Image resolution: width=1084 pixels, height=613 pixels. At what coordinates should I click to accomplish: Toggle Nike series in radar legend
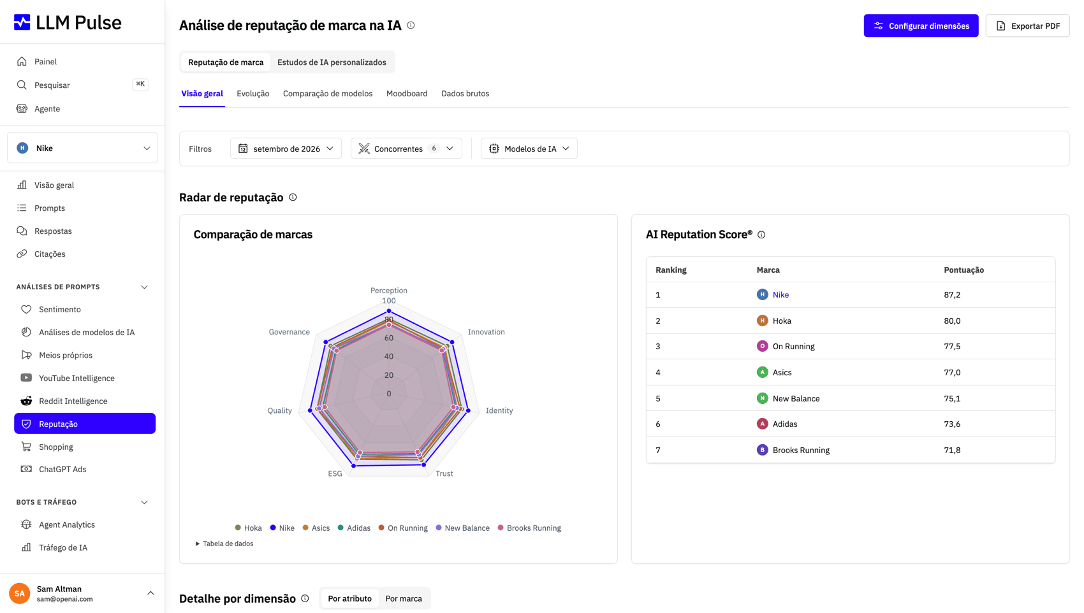point(282,528)
